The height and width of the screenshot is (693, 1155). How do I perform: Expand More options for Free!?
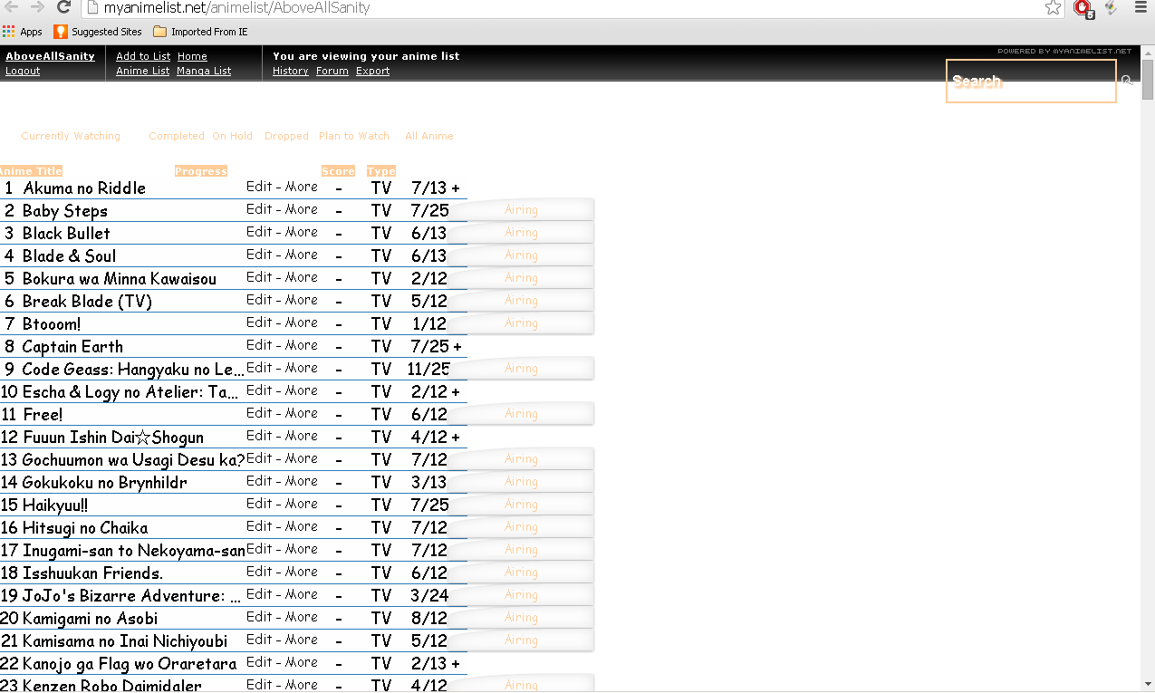coord(302,413)
